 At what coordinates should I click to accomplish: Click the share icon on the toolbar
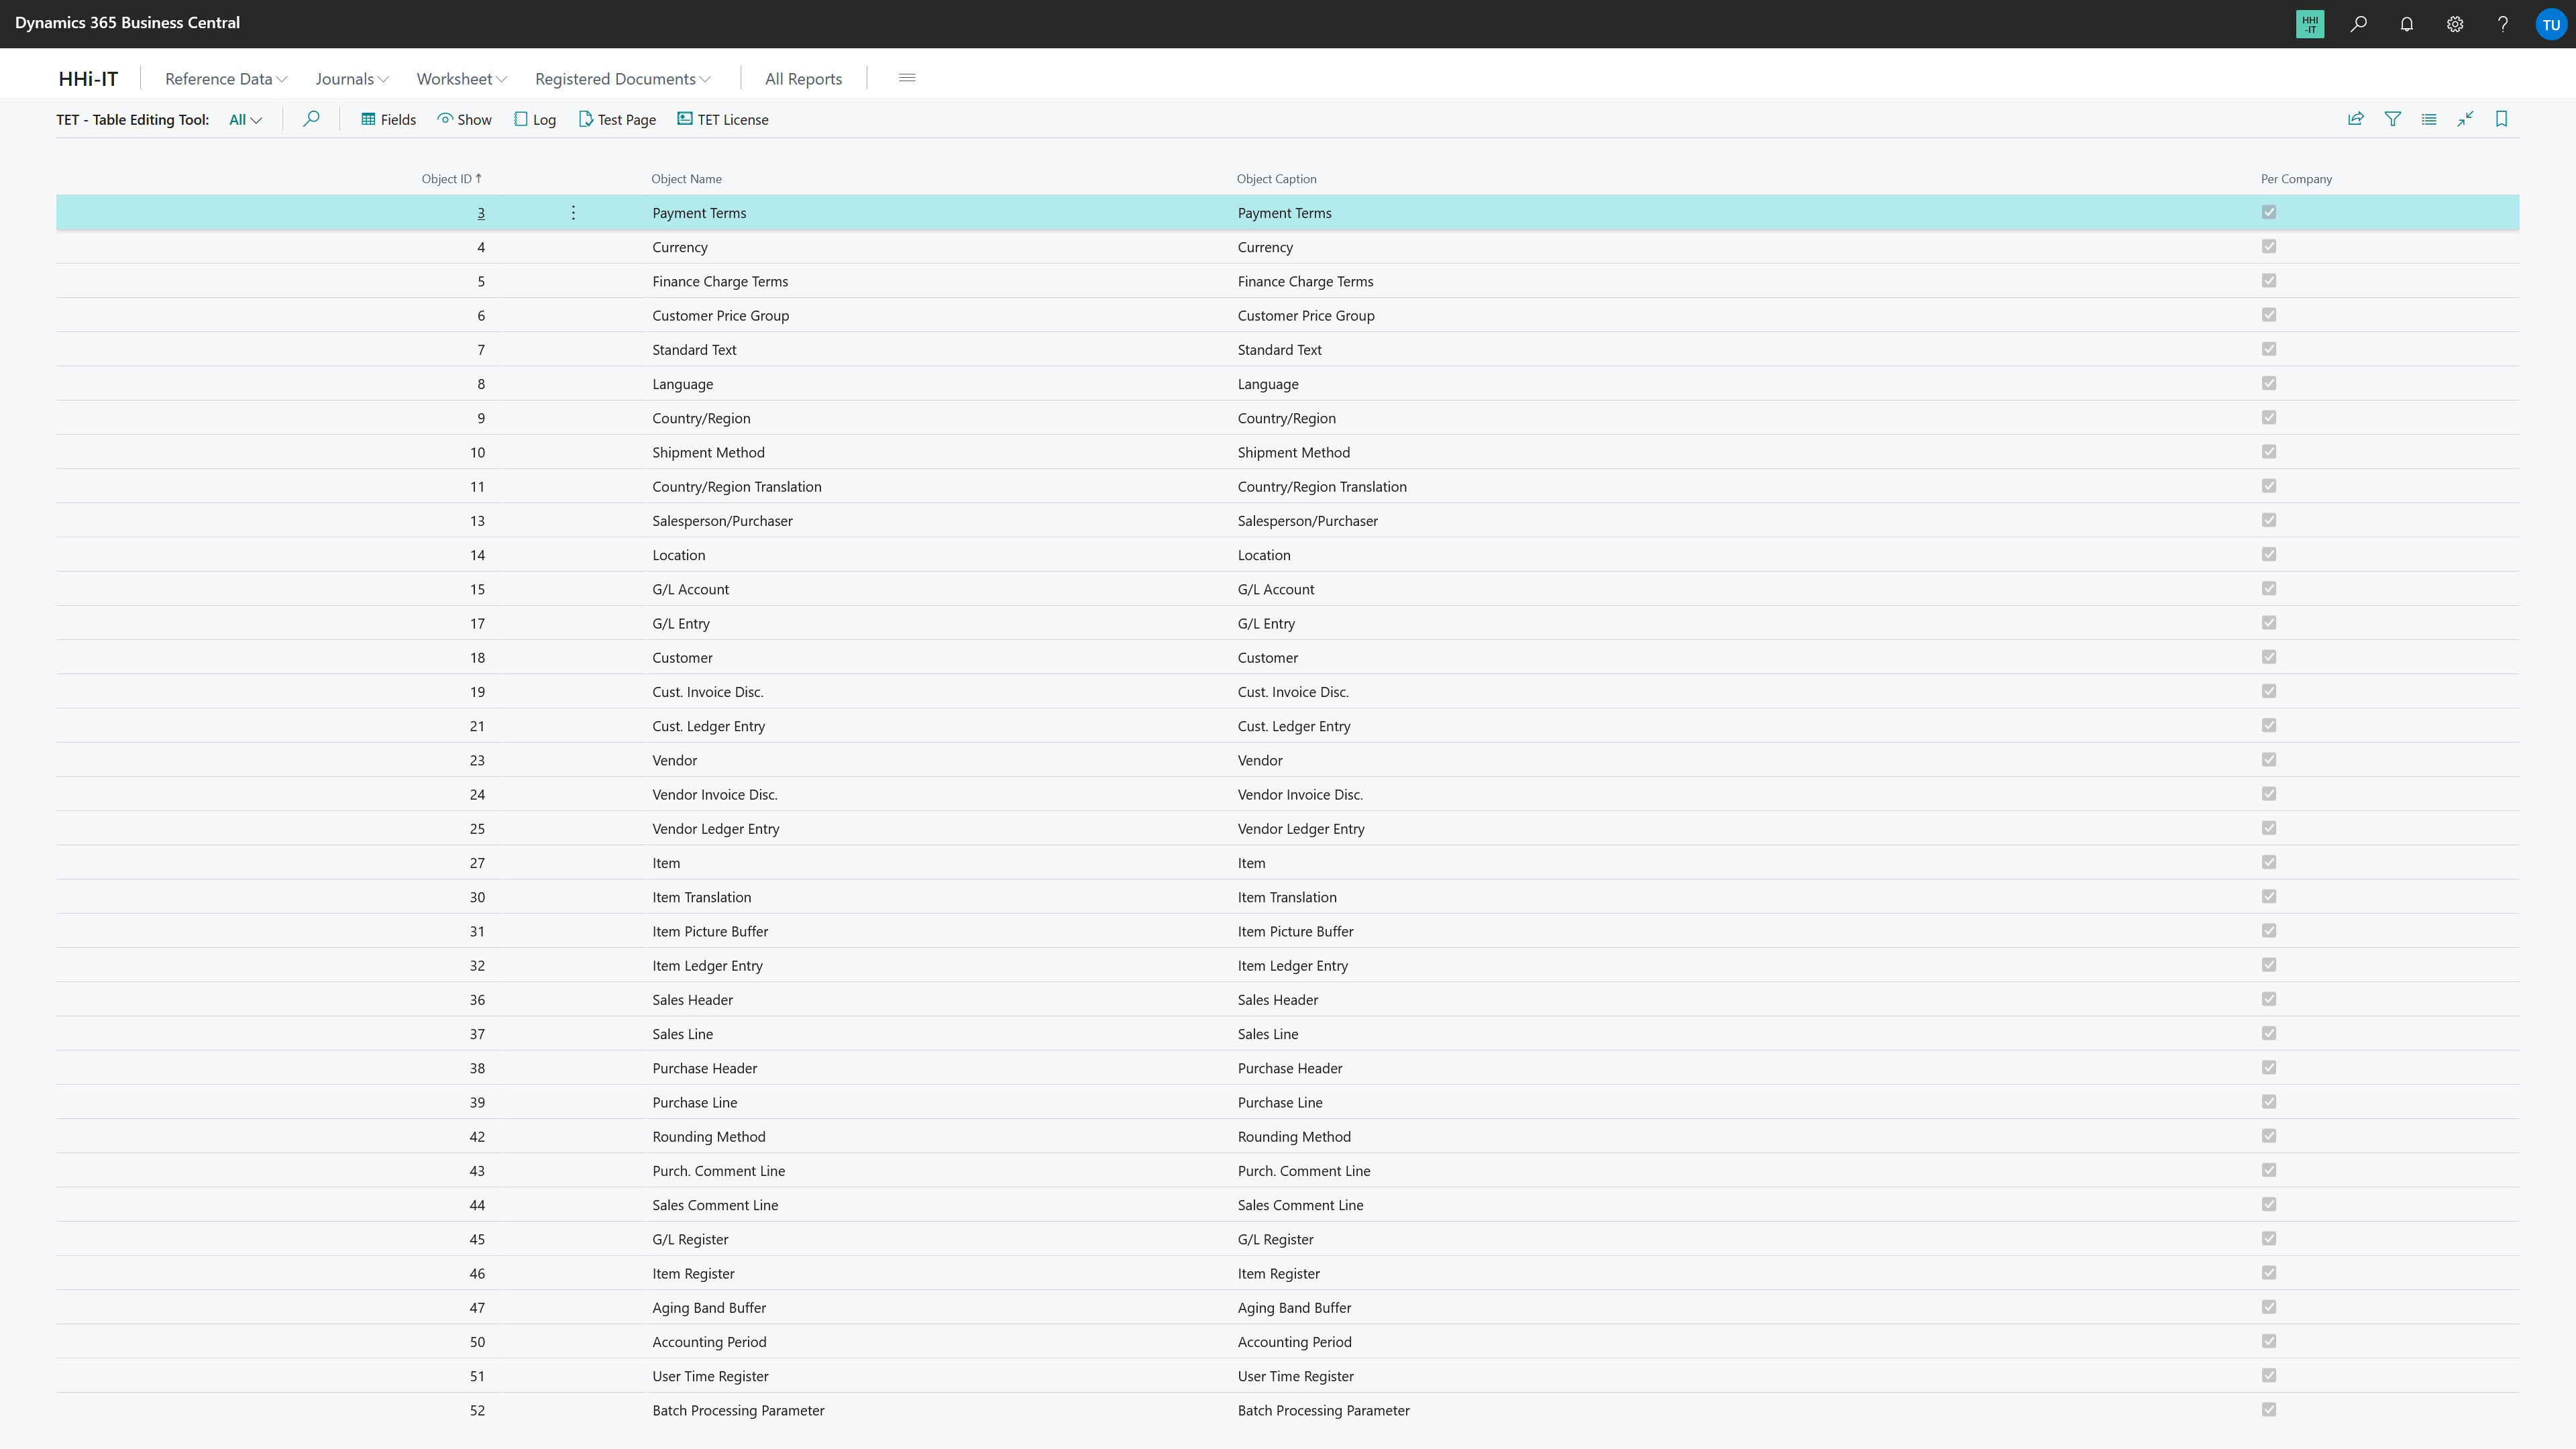point(2356,119)
